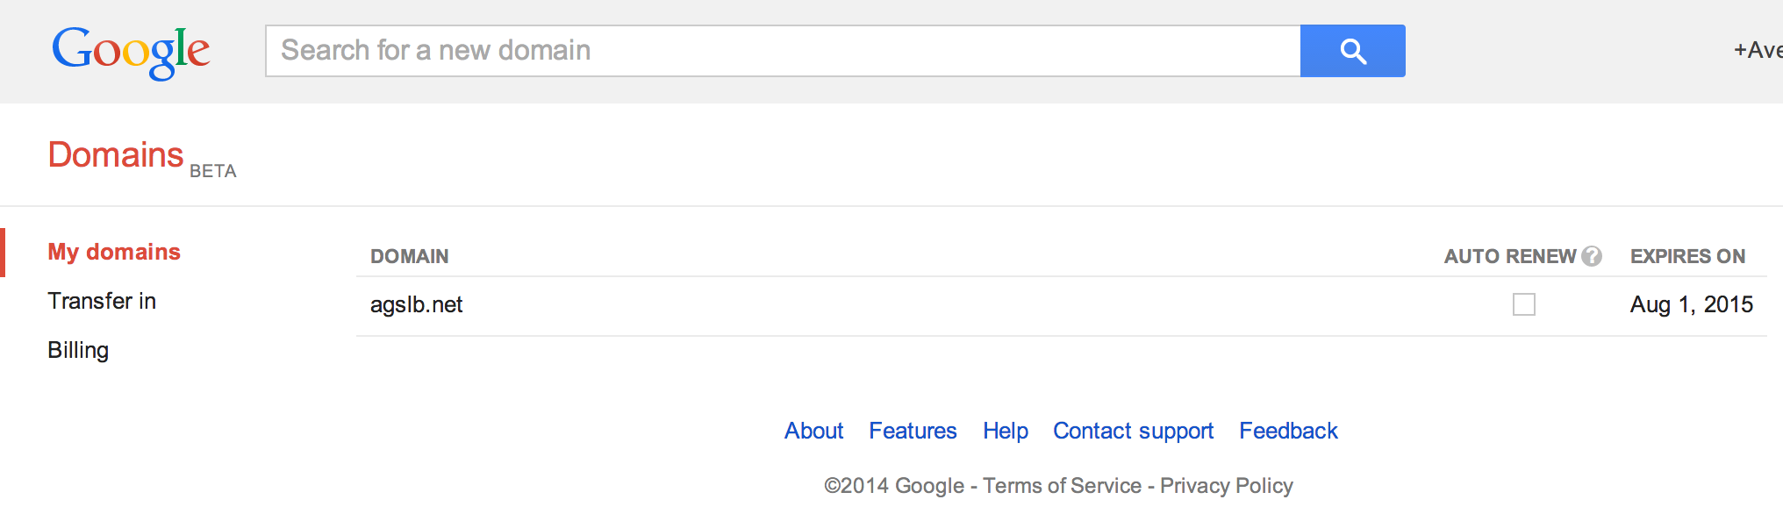Click the blue search magnifier button
Screen dimensions: 1783x521
coord(1352,51)
